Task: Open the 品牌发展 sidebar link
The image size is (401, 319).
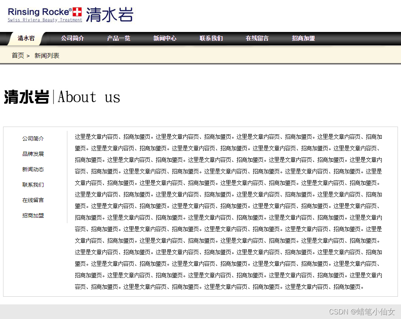Action: [x=33, y=154]
